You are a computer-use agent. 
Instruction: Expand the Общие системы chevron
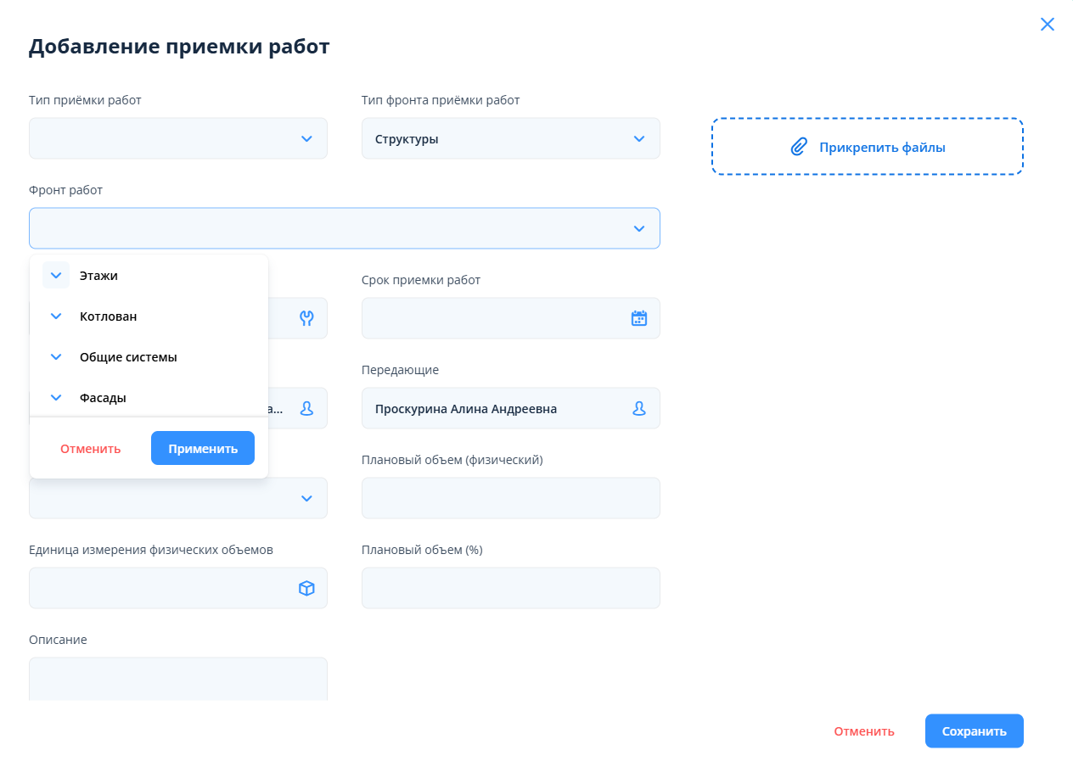[56, 357]
